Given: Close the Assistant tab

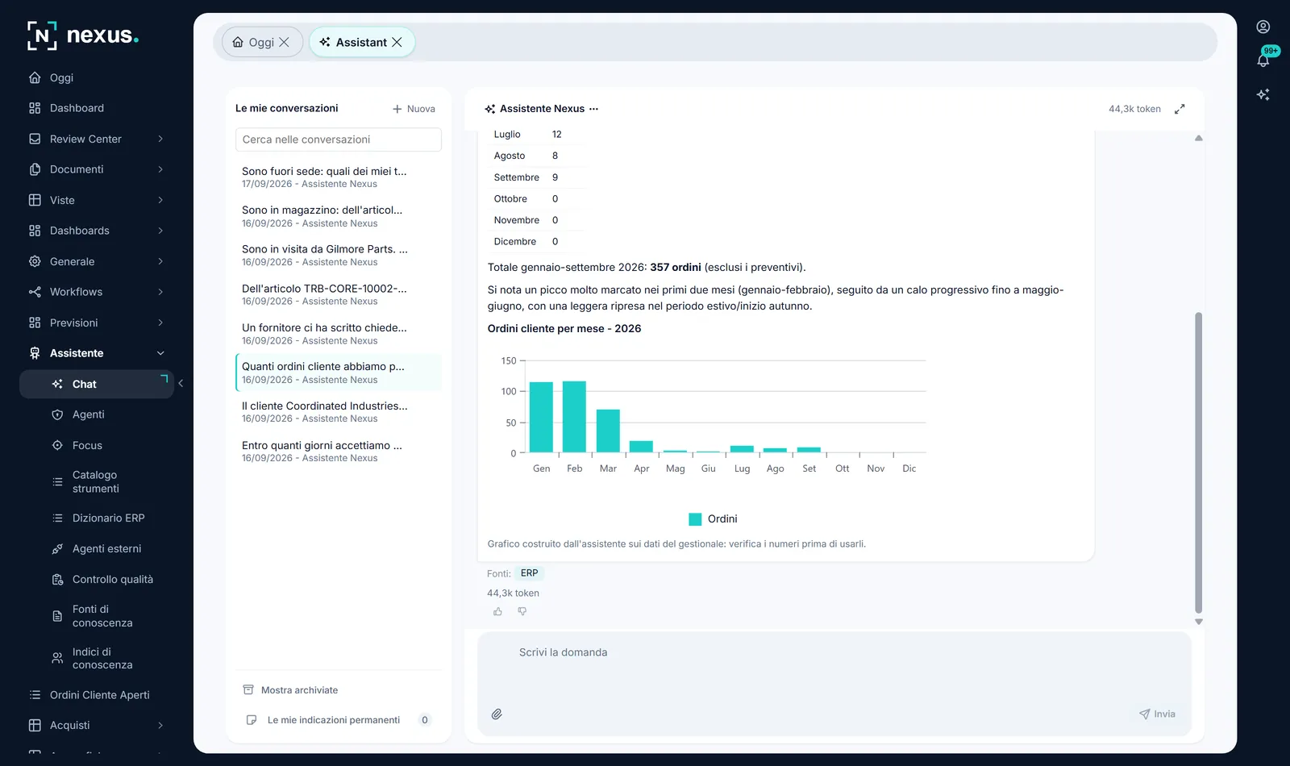Looking at the screenshot, I should (x=397, y=42).
